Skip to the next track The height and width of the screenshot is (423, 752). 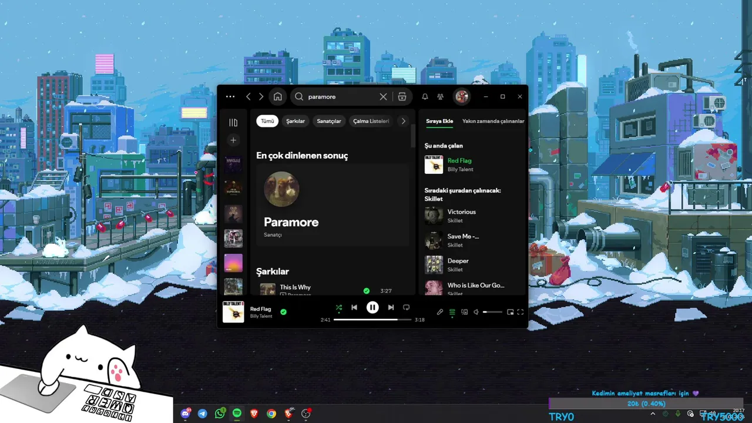click(x=391, y=307)
